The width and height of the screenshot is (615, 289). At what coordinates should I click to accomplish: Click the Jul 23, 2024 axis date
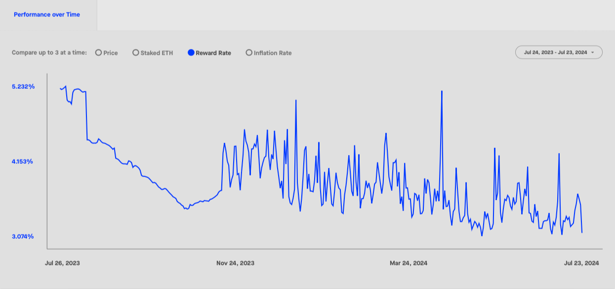tap(581, 263)
